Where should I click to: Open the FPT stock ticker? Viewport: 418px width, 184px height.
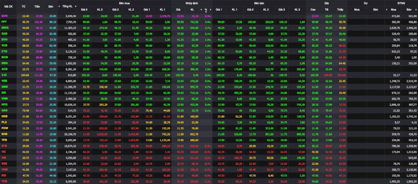click(x=4, y=22)
